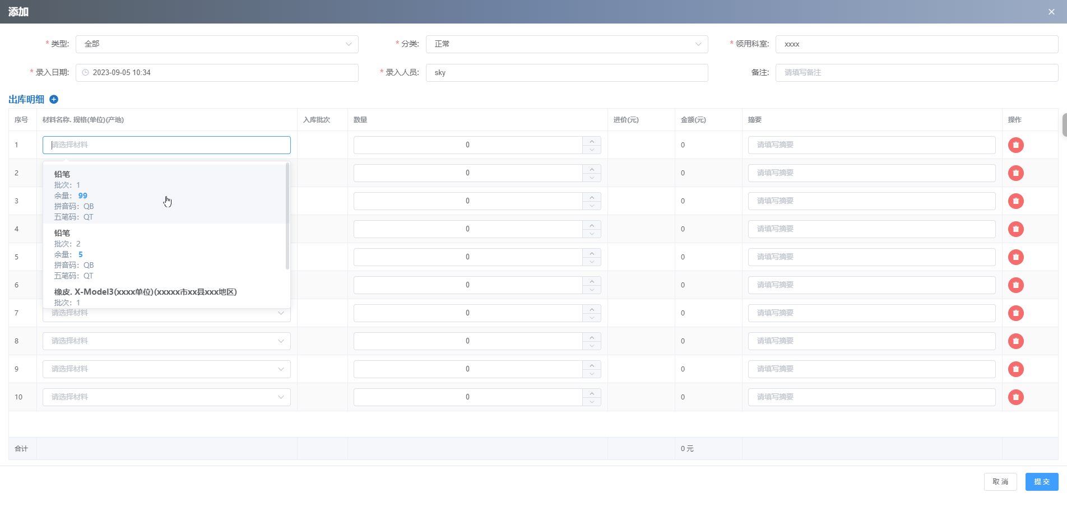Open material dropdown in row 9
1067x516 pixels.
pyautogui.click(x=166, y=369)
